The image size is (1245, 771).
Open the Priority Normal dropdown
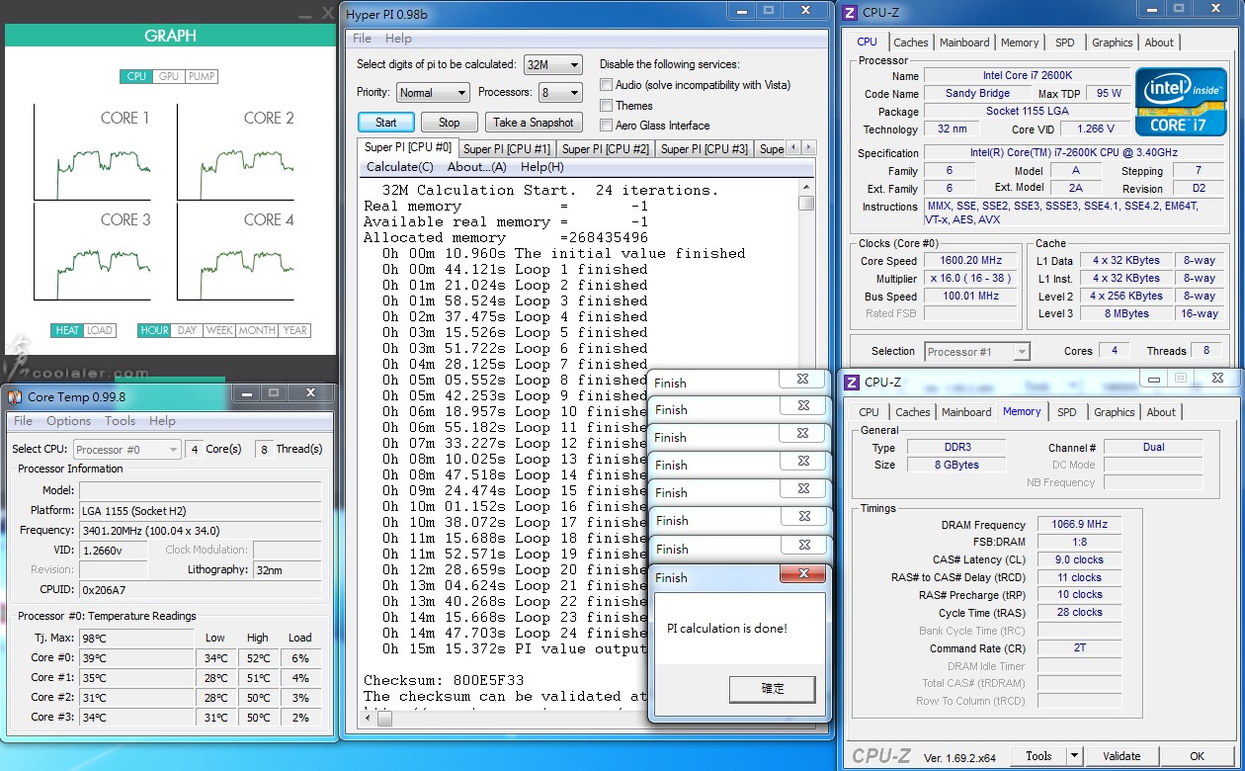(x=433, y=93)
